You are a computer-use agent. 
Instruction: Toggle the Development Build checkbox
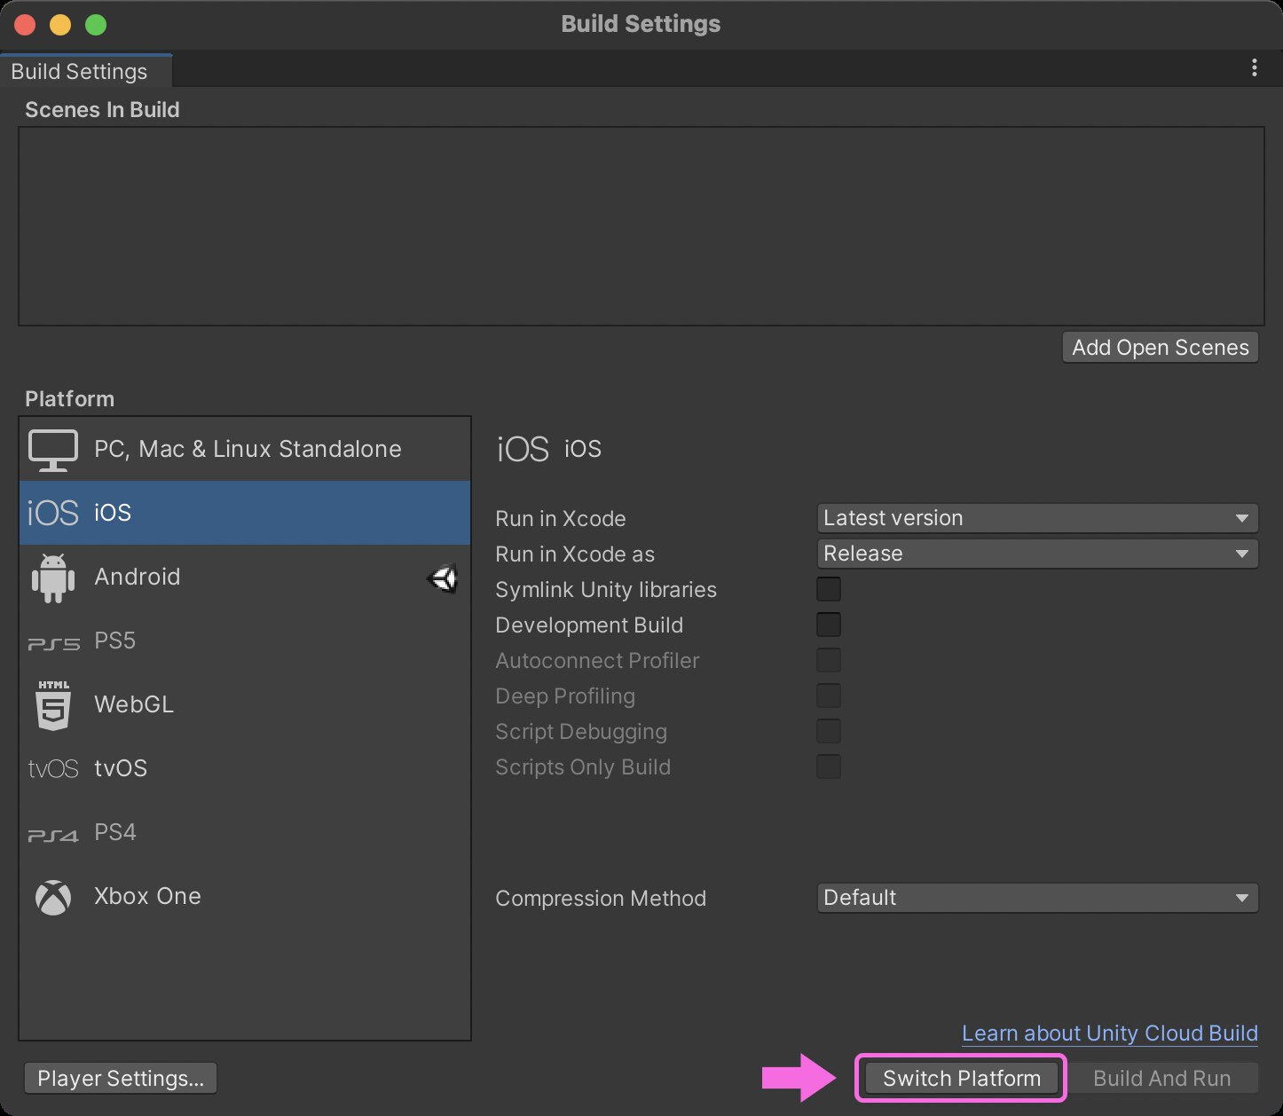coord(829,625)
